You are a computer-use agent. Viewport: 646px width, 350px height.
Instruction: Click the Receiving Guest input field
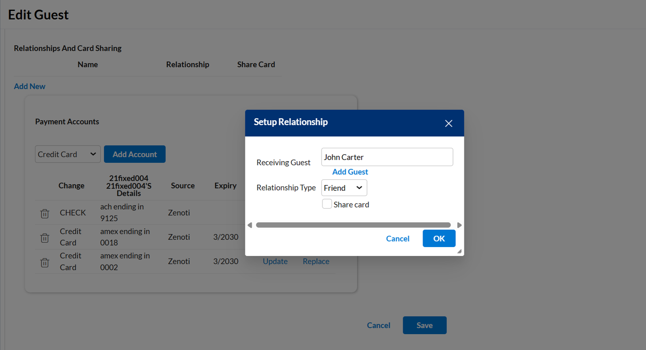pyautogui.click(x=387, y=157)
